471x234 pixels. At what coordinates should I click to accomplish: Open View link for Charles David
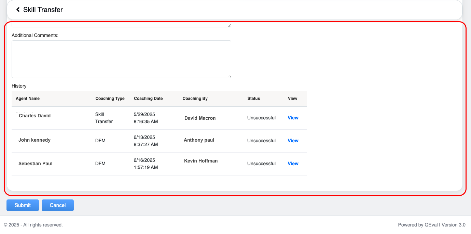point(293,118)
